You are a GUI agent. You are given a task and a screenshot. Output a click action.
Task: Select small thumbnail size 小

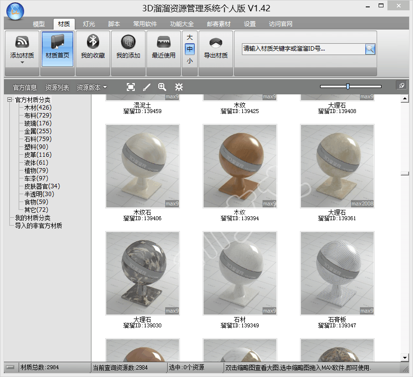click(190, 60)
